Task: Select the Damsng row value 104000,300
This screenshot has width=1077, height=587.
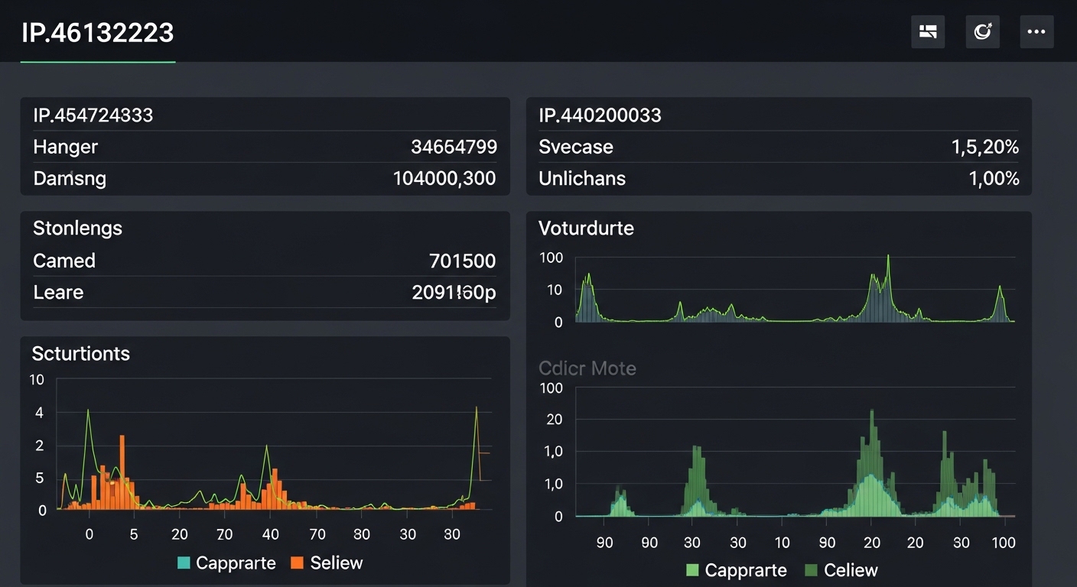Action: [x=444, y=179]
